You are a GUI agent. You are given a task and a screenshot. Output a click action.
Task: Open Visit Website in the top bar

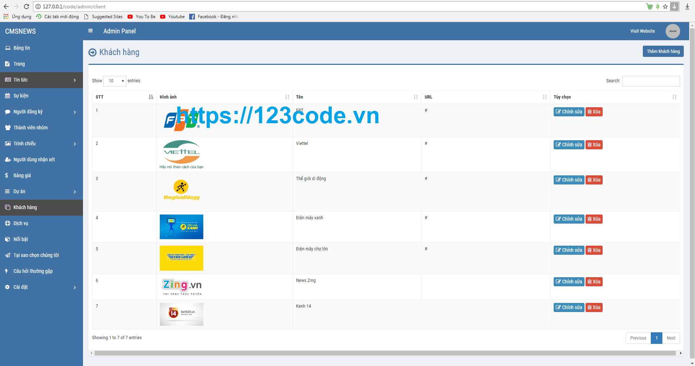click(x=642, y=31)
